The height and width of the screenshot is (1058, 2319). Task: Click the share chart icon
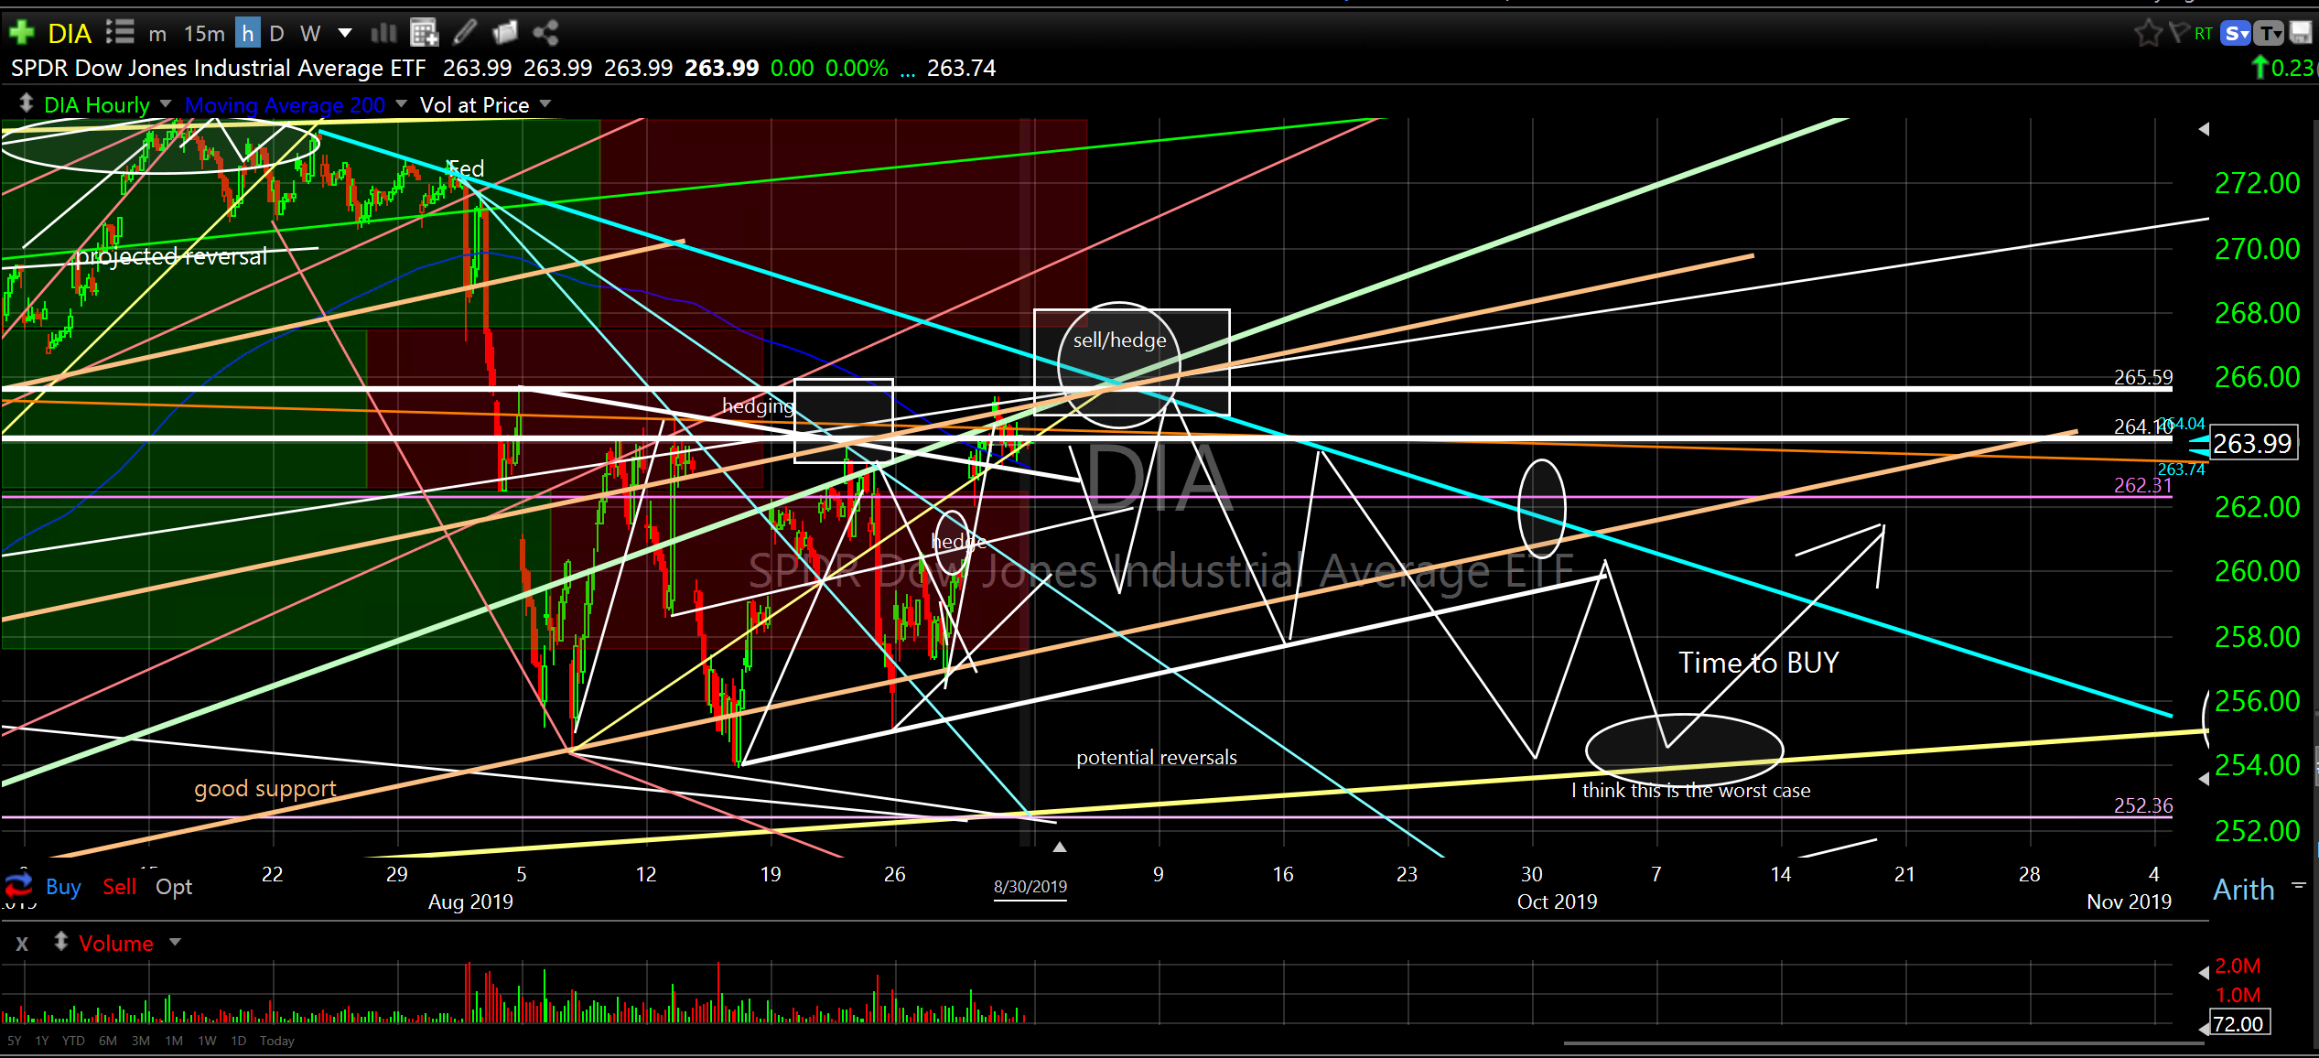[546, 34]
